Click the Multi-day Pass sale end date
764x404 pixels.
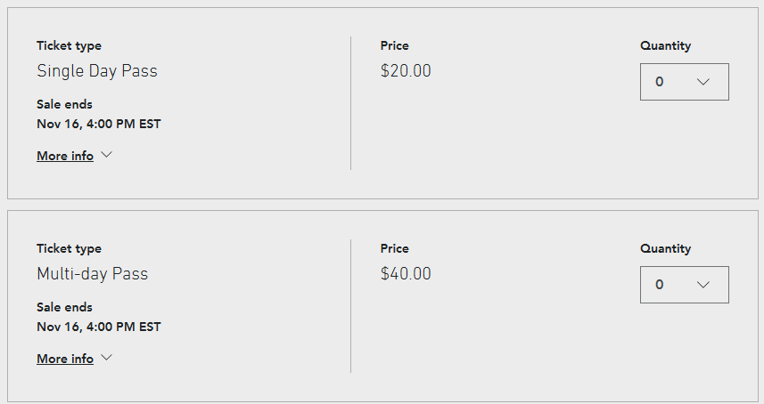pyautogui.click(x=98, y=327)
